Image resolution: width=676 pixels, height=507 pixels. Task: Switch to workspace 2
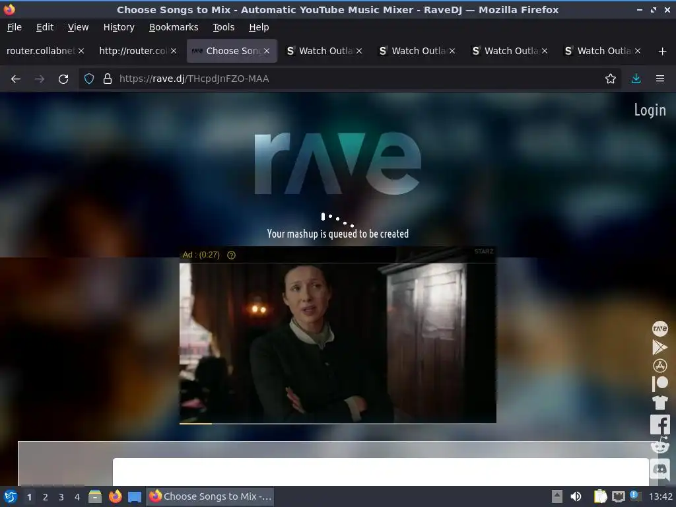tap(46, 497)
